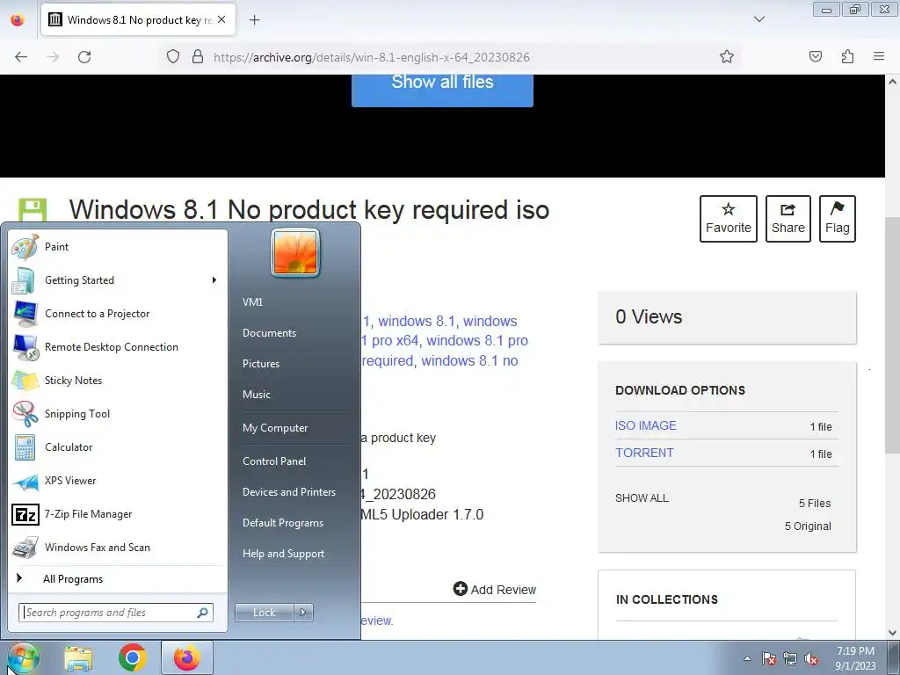
Task: Save page to Pocket
Action: point(816,56)
